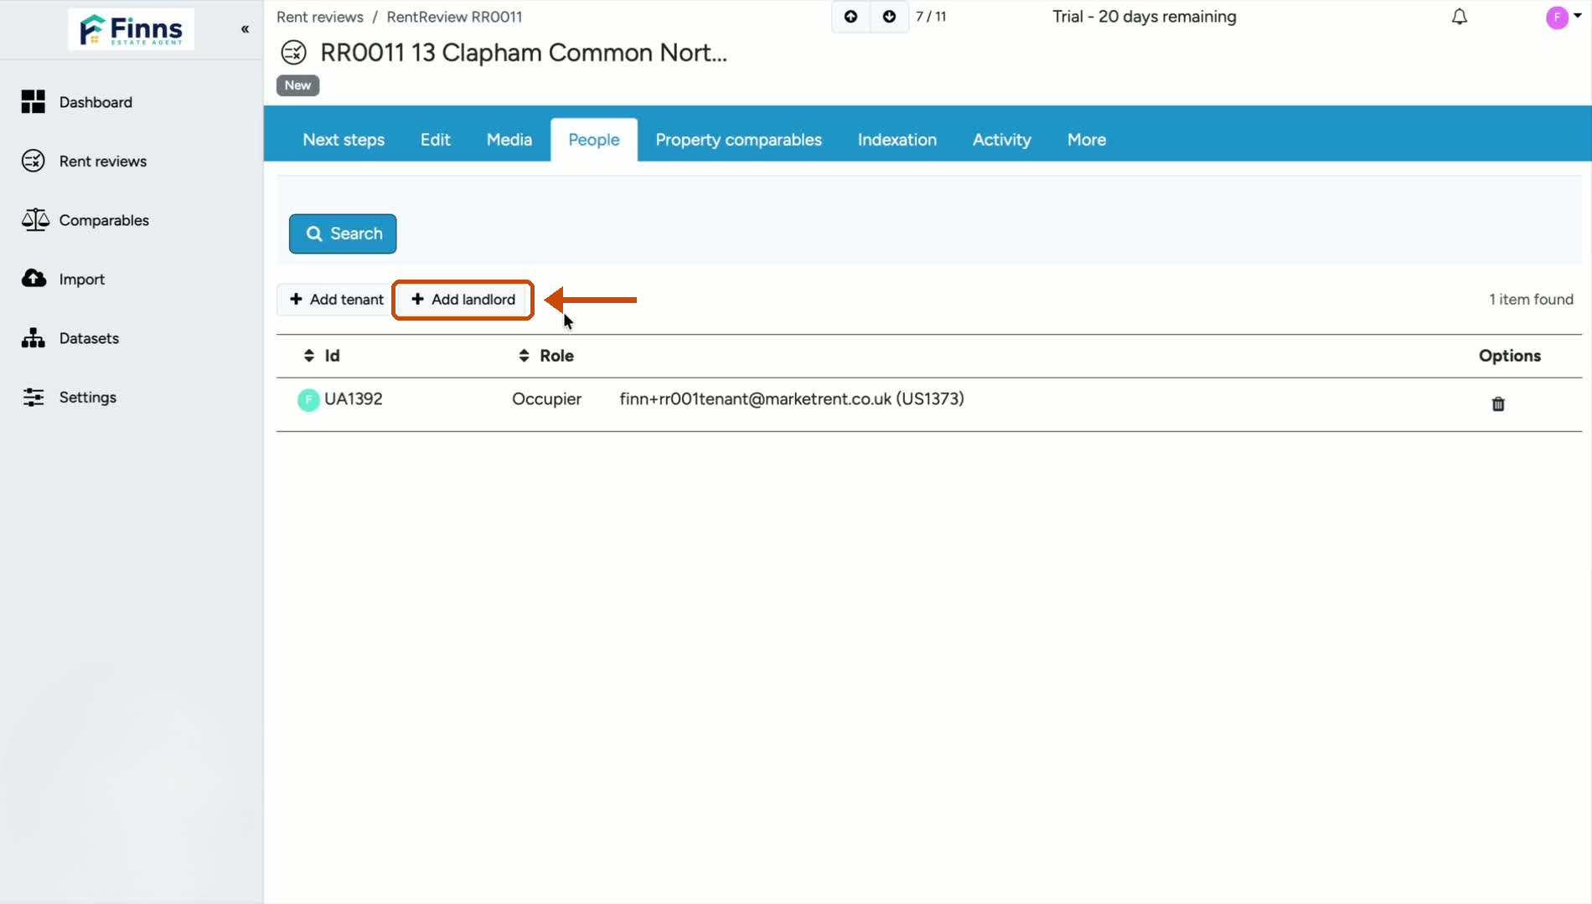Click the finn+rr001tenant@marketrent.co.uk email text

(792, 399)
